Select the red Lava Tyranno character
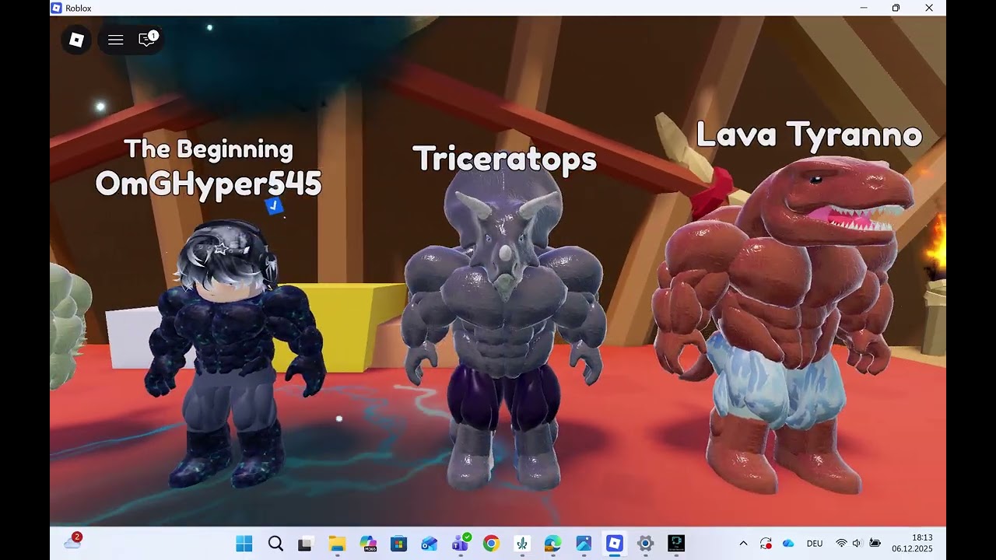The image size is (996, 560). point(782,327)
